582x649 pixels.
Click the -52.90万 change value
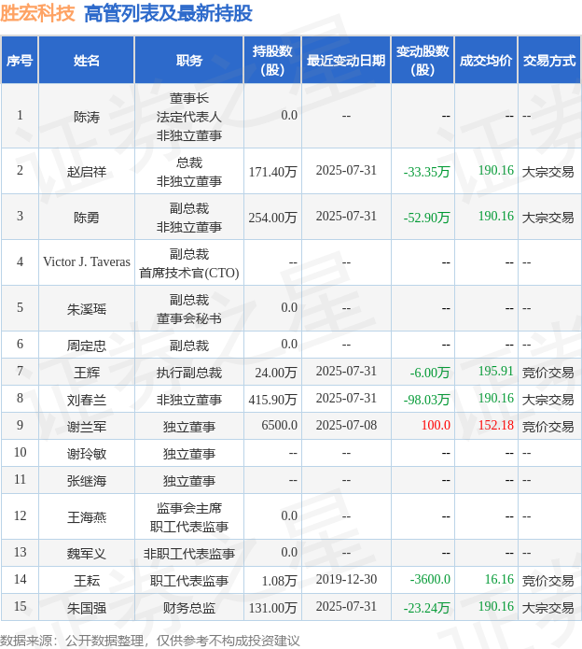(x=426, y=217)
